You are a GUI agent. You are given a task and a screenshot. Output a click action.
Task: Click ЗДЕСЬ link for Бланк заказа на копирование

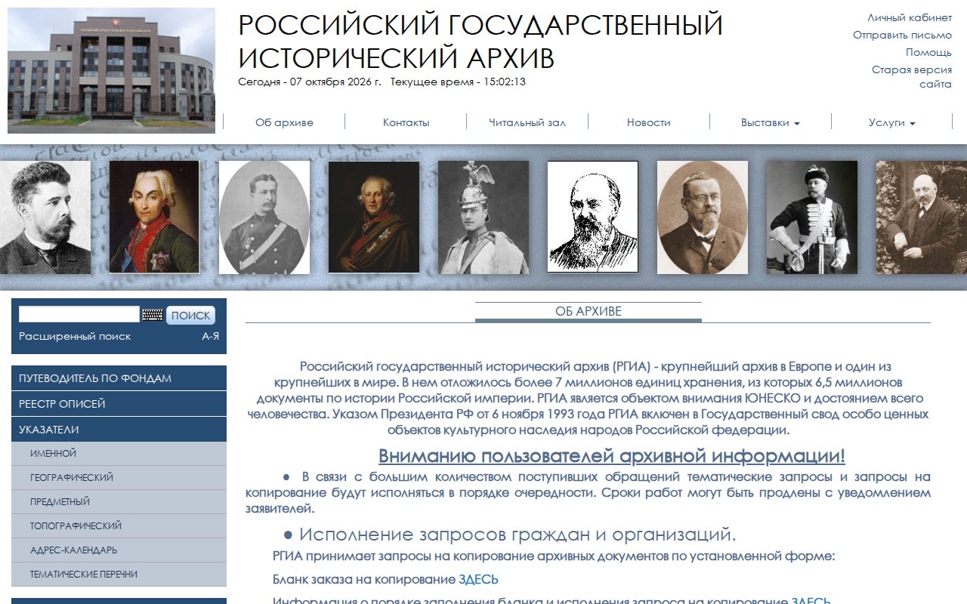[x=478, y=580]
